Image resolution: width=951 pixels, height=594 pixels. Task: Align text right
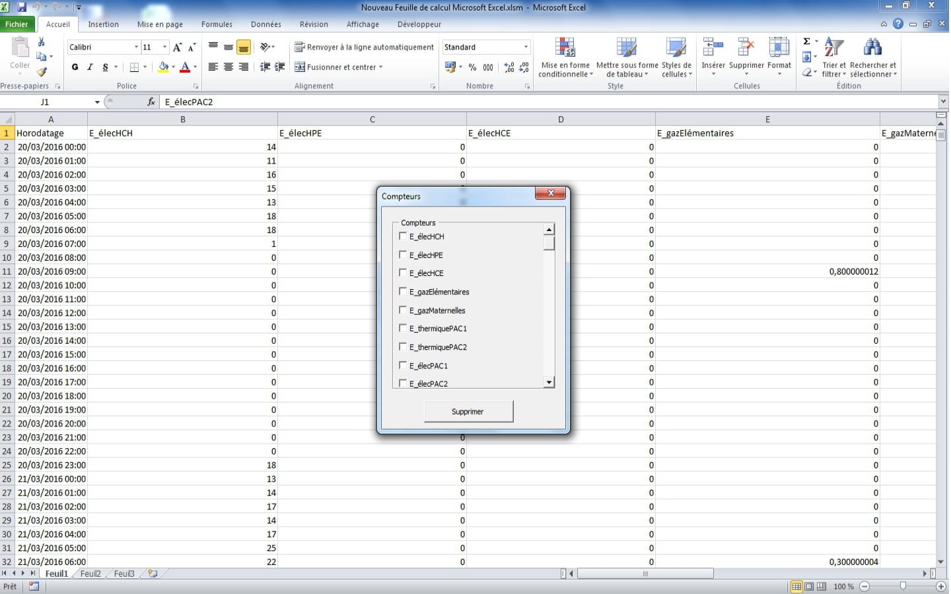point(244,67)
